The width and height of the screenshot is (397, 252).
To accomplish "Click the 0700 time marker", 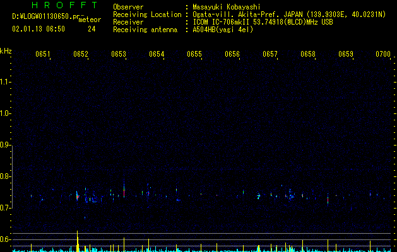I will [x=383, y=54].
